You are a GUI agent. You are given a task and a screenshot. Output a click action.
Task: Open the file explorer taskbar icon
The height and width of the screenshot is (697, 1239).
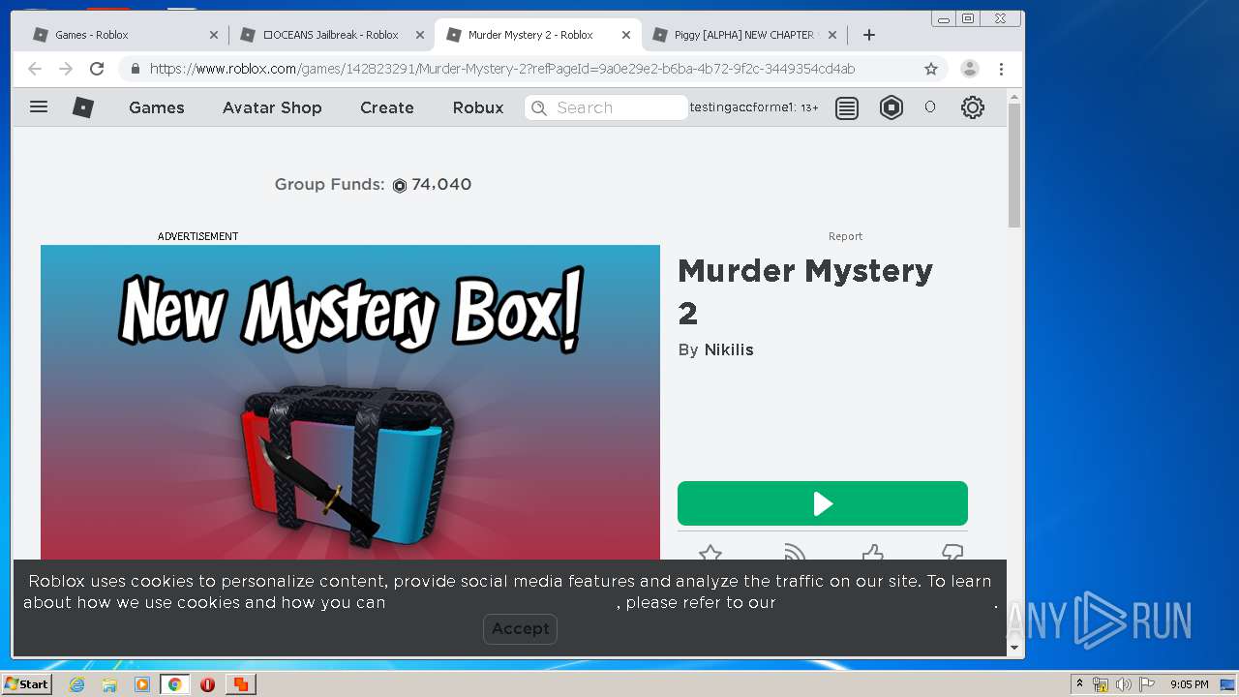point(109,684)
